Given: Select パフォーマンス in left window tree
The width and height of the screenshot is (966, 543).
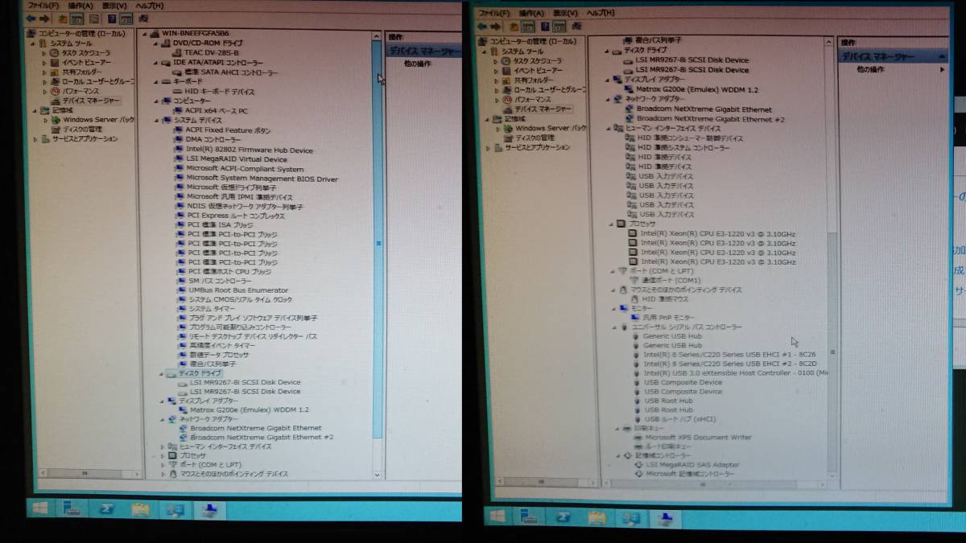Looking at the screenshot, I should coord(80,91).
